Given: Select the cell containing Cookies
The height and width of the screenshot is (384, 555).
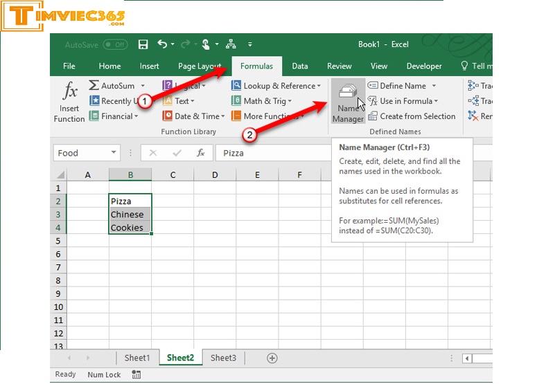Looking at the screenshot, I should [130, 228].
